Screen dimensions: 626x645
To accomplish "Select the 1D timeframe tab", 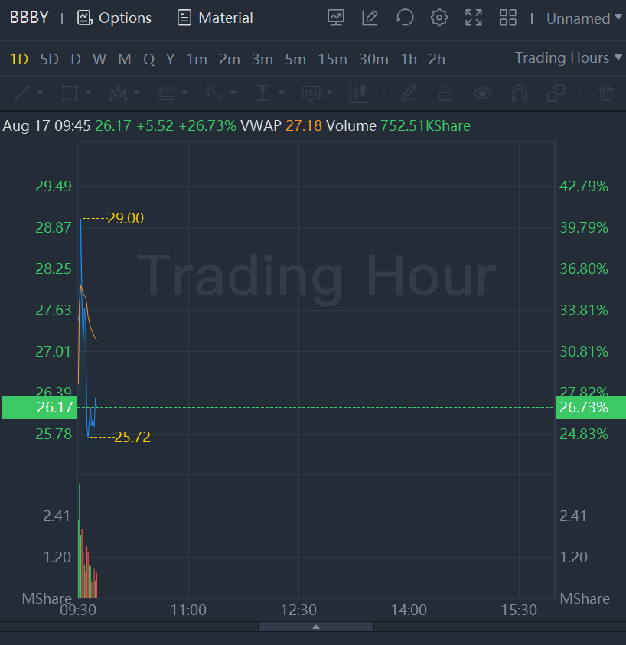I will pyautogui.click(x=18, y=59).
